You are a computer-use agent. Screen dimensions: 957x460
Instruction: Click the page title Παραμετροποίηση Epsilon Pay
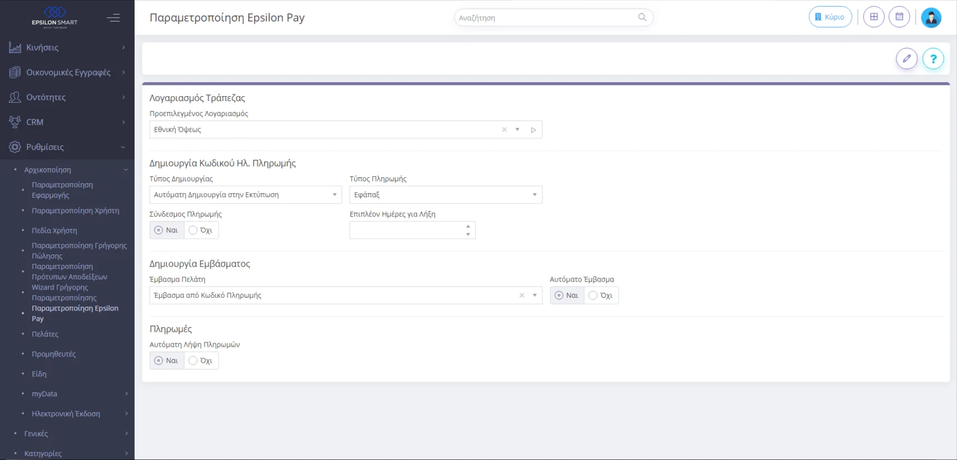[227, 18]
